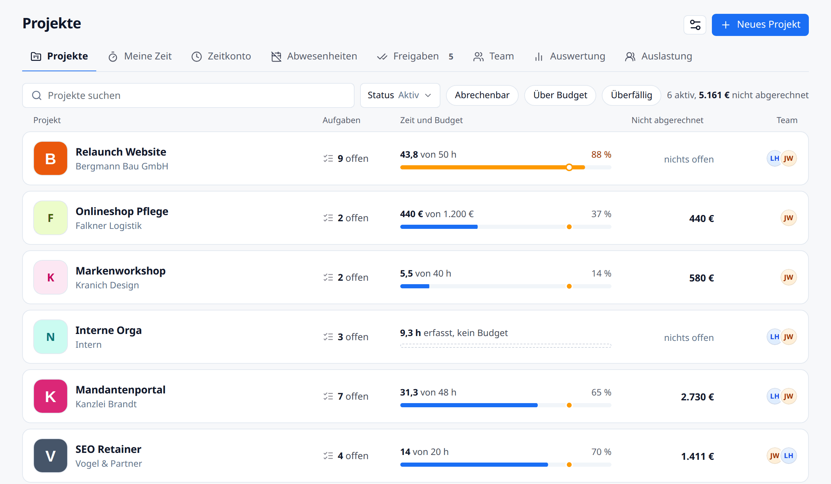
Task: Click the pale K icon of Markenworkshop
Action: (51, 277)
